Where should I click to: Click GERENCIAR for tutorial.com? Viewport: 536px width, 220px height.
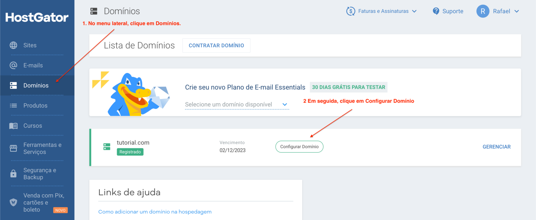[496, 147]
